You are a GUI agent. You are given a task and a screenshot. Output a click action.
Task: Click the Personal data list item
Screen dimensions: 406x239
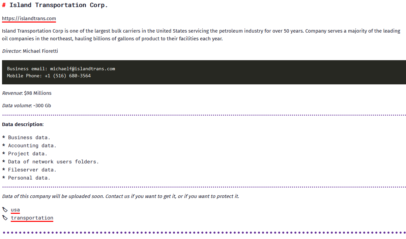pyautogui.click(x=29, y=178)
